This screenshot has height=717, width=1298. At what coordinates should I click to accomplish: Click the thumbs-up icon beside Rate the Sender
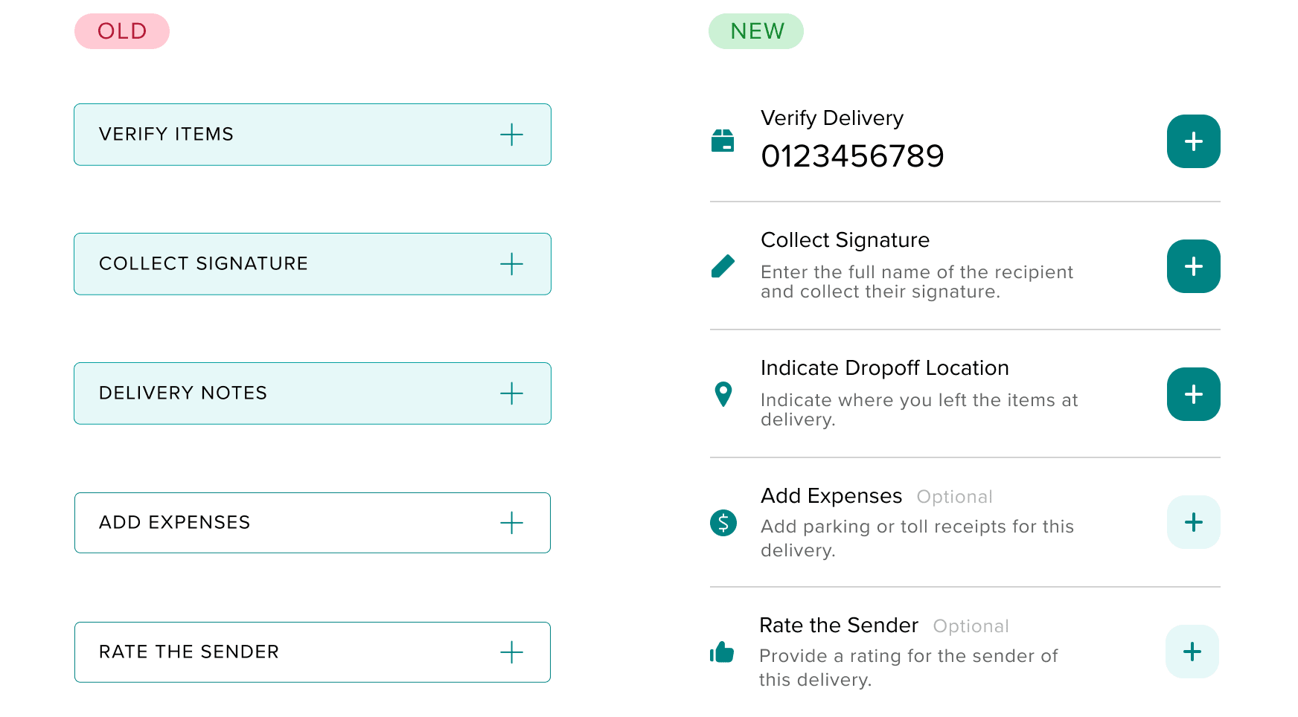point(721,652)
